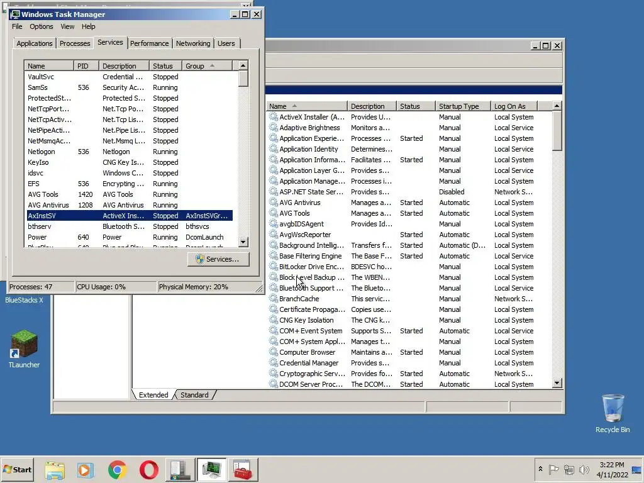Click the Task Manager title bar icon
This screenshot has height=483, width=644.
(x=16, y=14)
